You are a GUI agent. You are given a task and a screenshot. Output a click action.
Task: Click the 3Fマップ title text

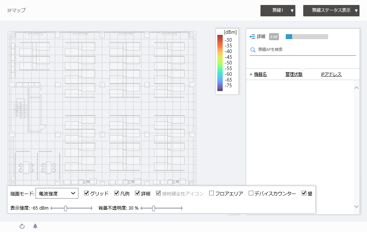(x=16, y=11)
